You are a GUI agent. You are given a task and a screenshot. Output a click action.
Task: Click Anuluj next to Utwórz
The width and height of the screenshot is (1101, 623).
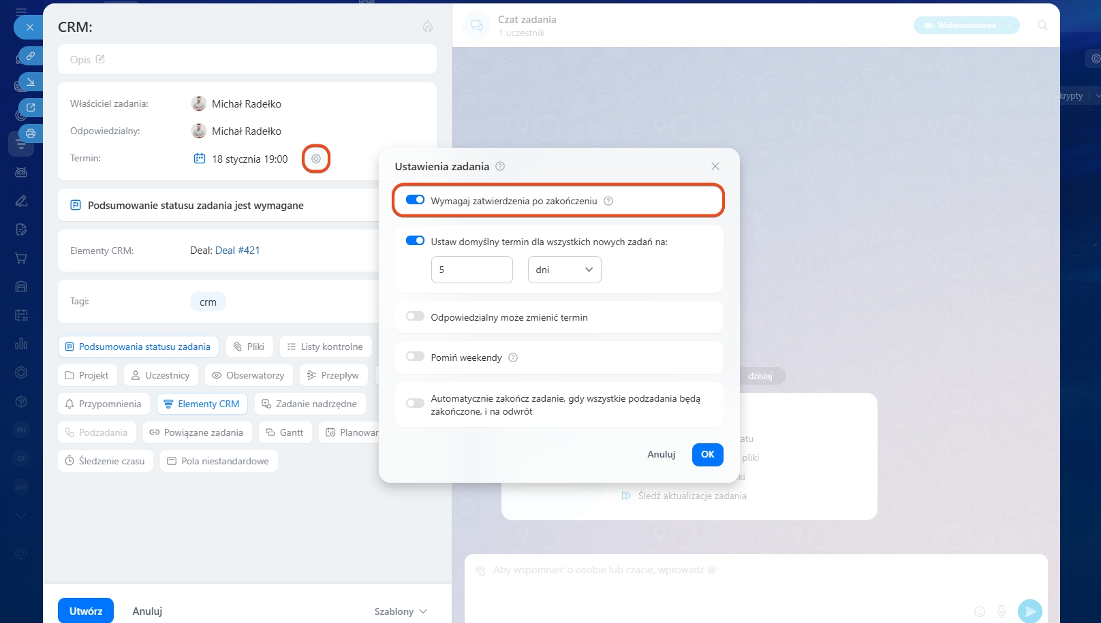coord(147,611)
